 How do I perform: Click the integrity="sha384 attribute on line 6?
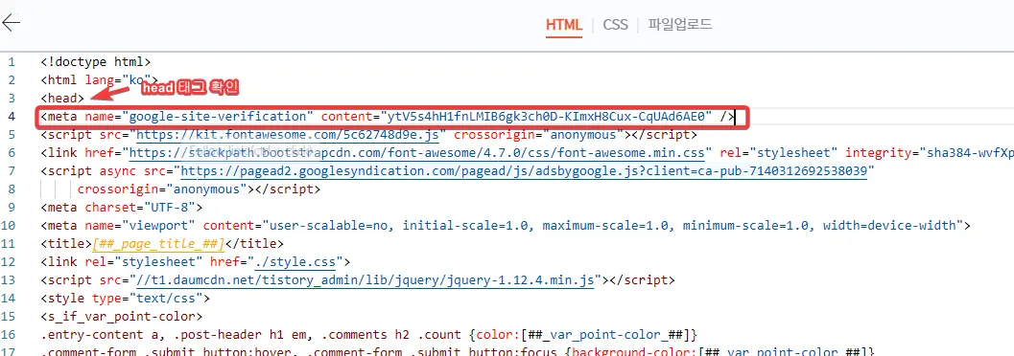point(930,153)
